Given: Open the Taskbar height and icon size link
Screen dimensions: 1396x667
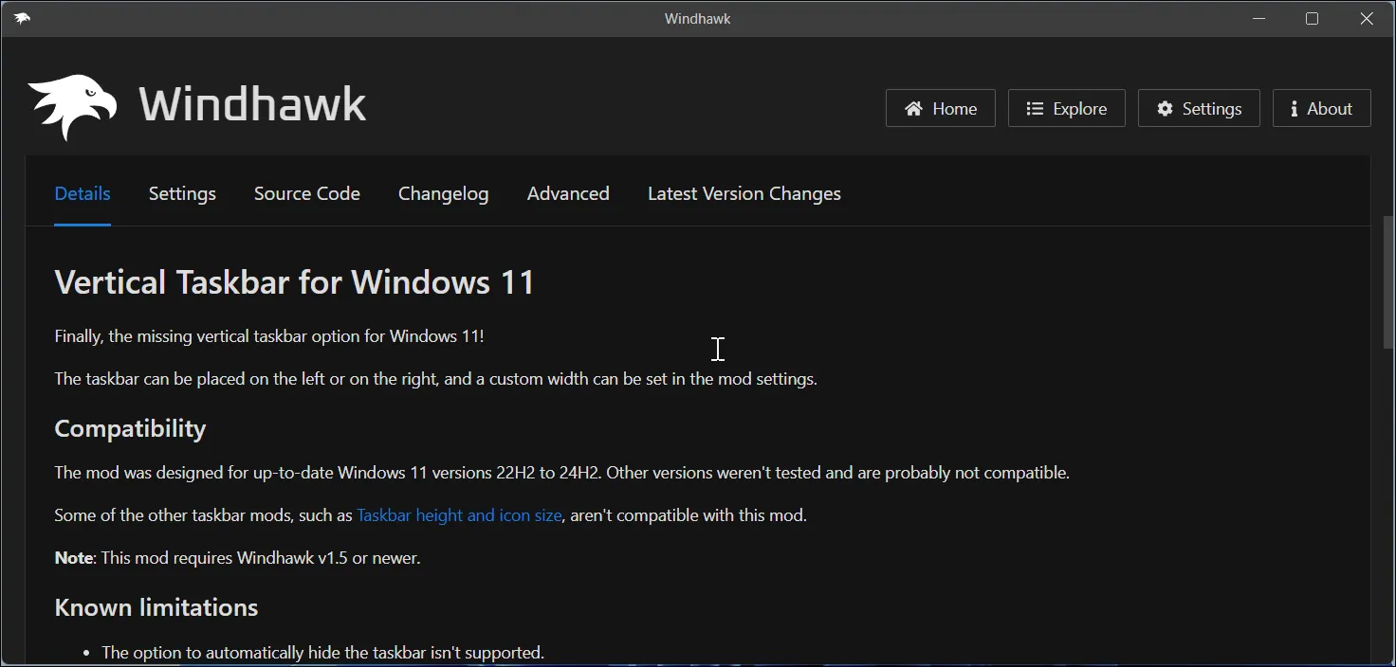Looking at the screenshot, I should [x=459, y=515].
